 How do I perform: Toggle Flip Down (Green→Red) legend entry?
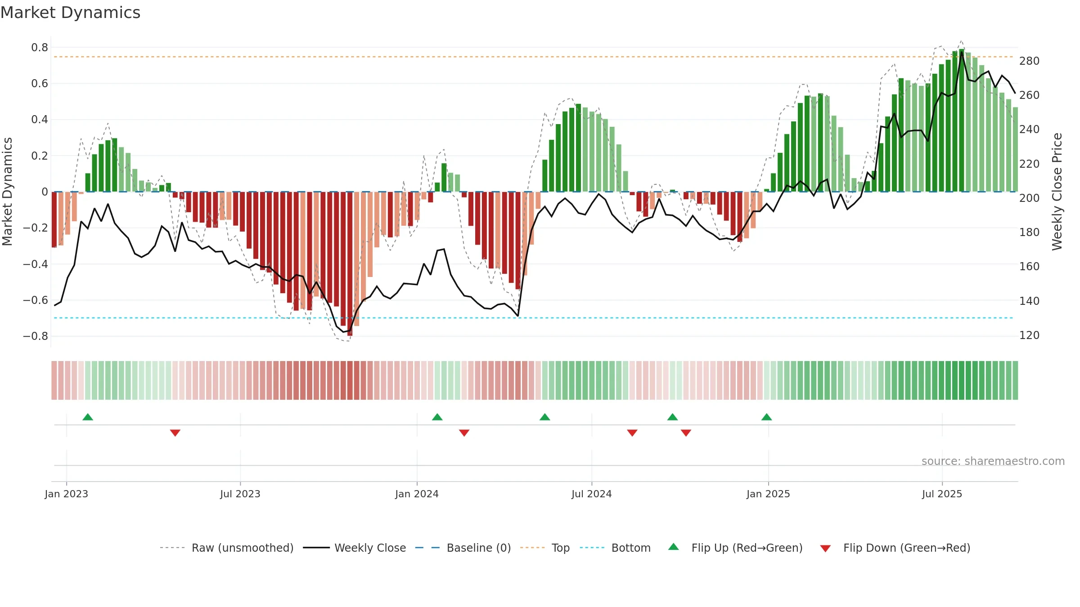[x=895, y=548]
